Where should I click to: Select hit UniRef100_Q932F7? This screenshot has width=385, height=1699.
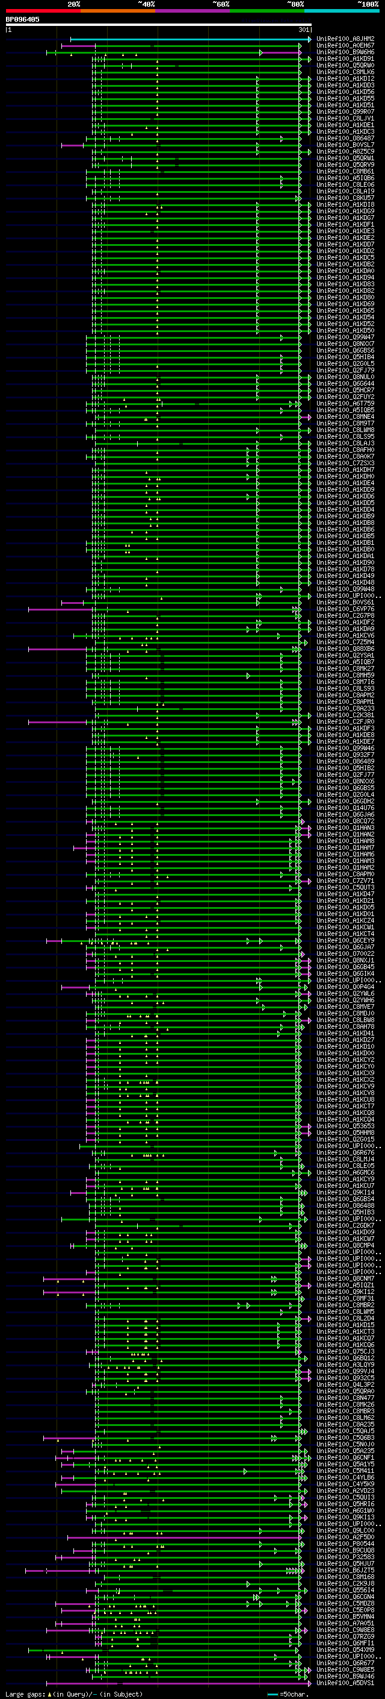(x=345, y=755)
